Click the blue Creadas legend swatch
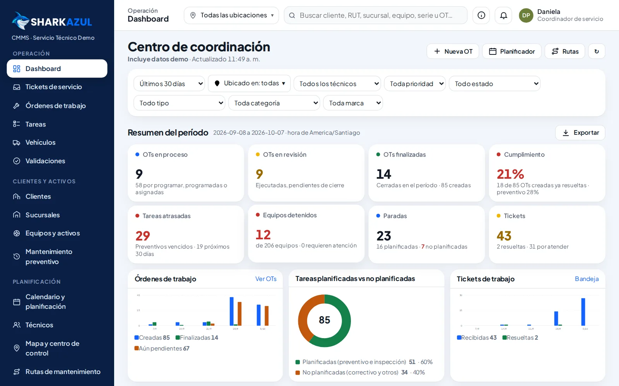The height and width of the screenshot is (386, 619). [x=137, y=338]
